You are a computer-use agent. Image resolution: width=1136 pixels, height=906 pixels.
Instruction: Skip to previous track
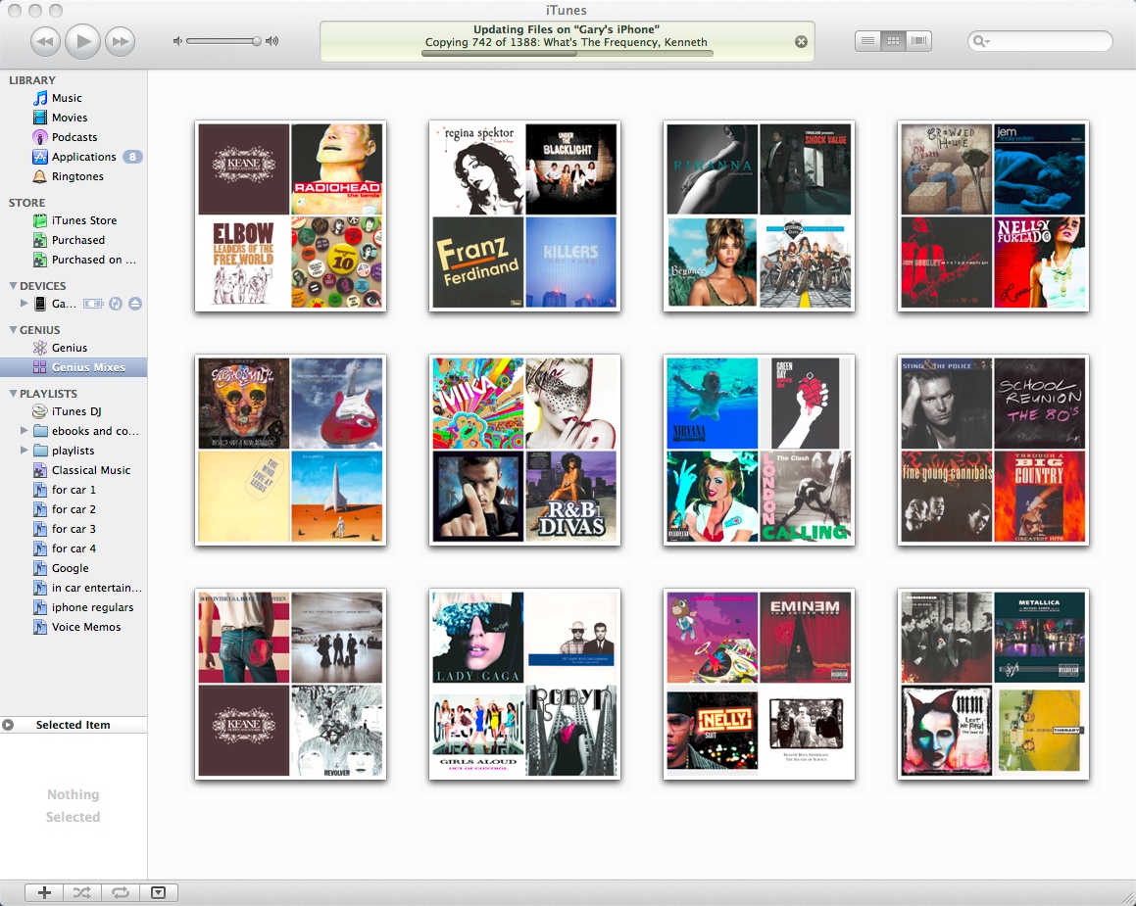(45, 41)
